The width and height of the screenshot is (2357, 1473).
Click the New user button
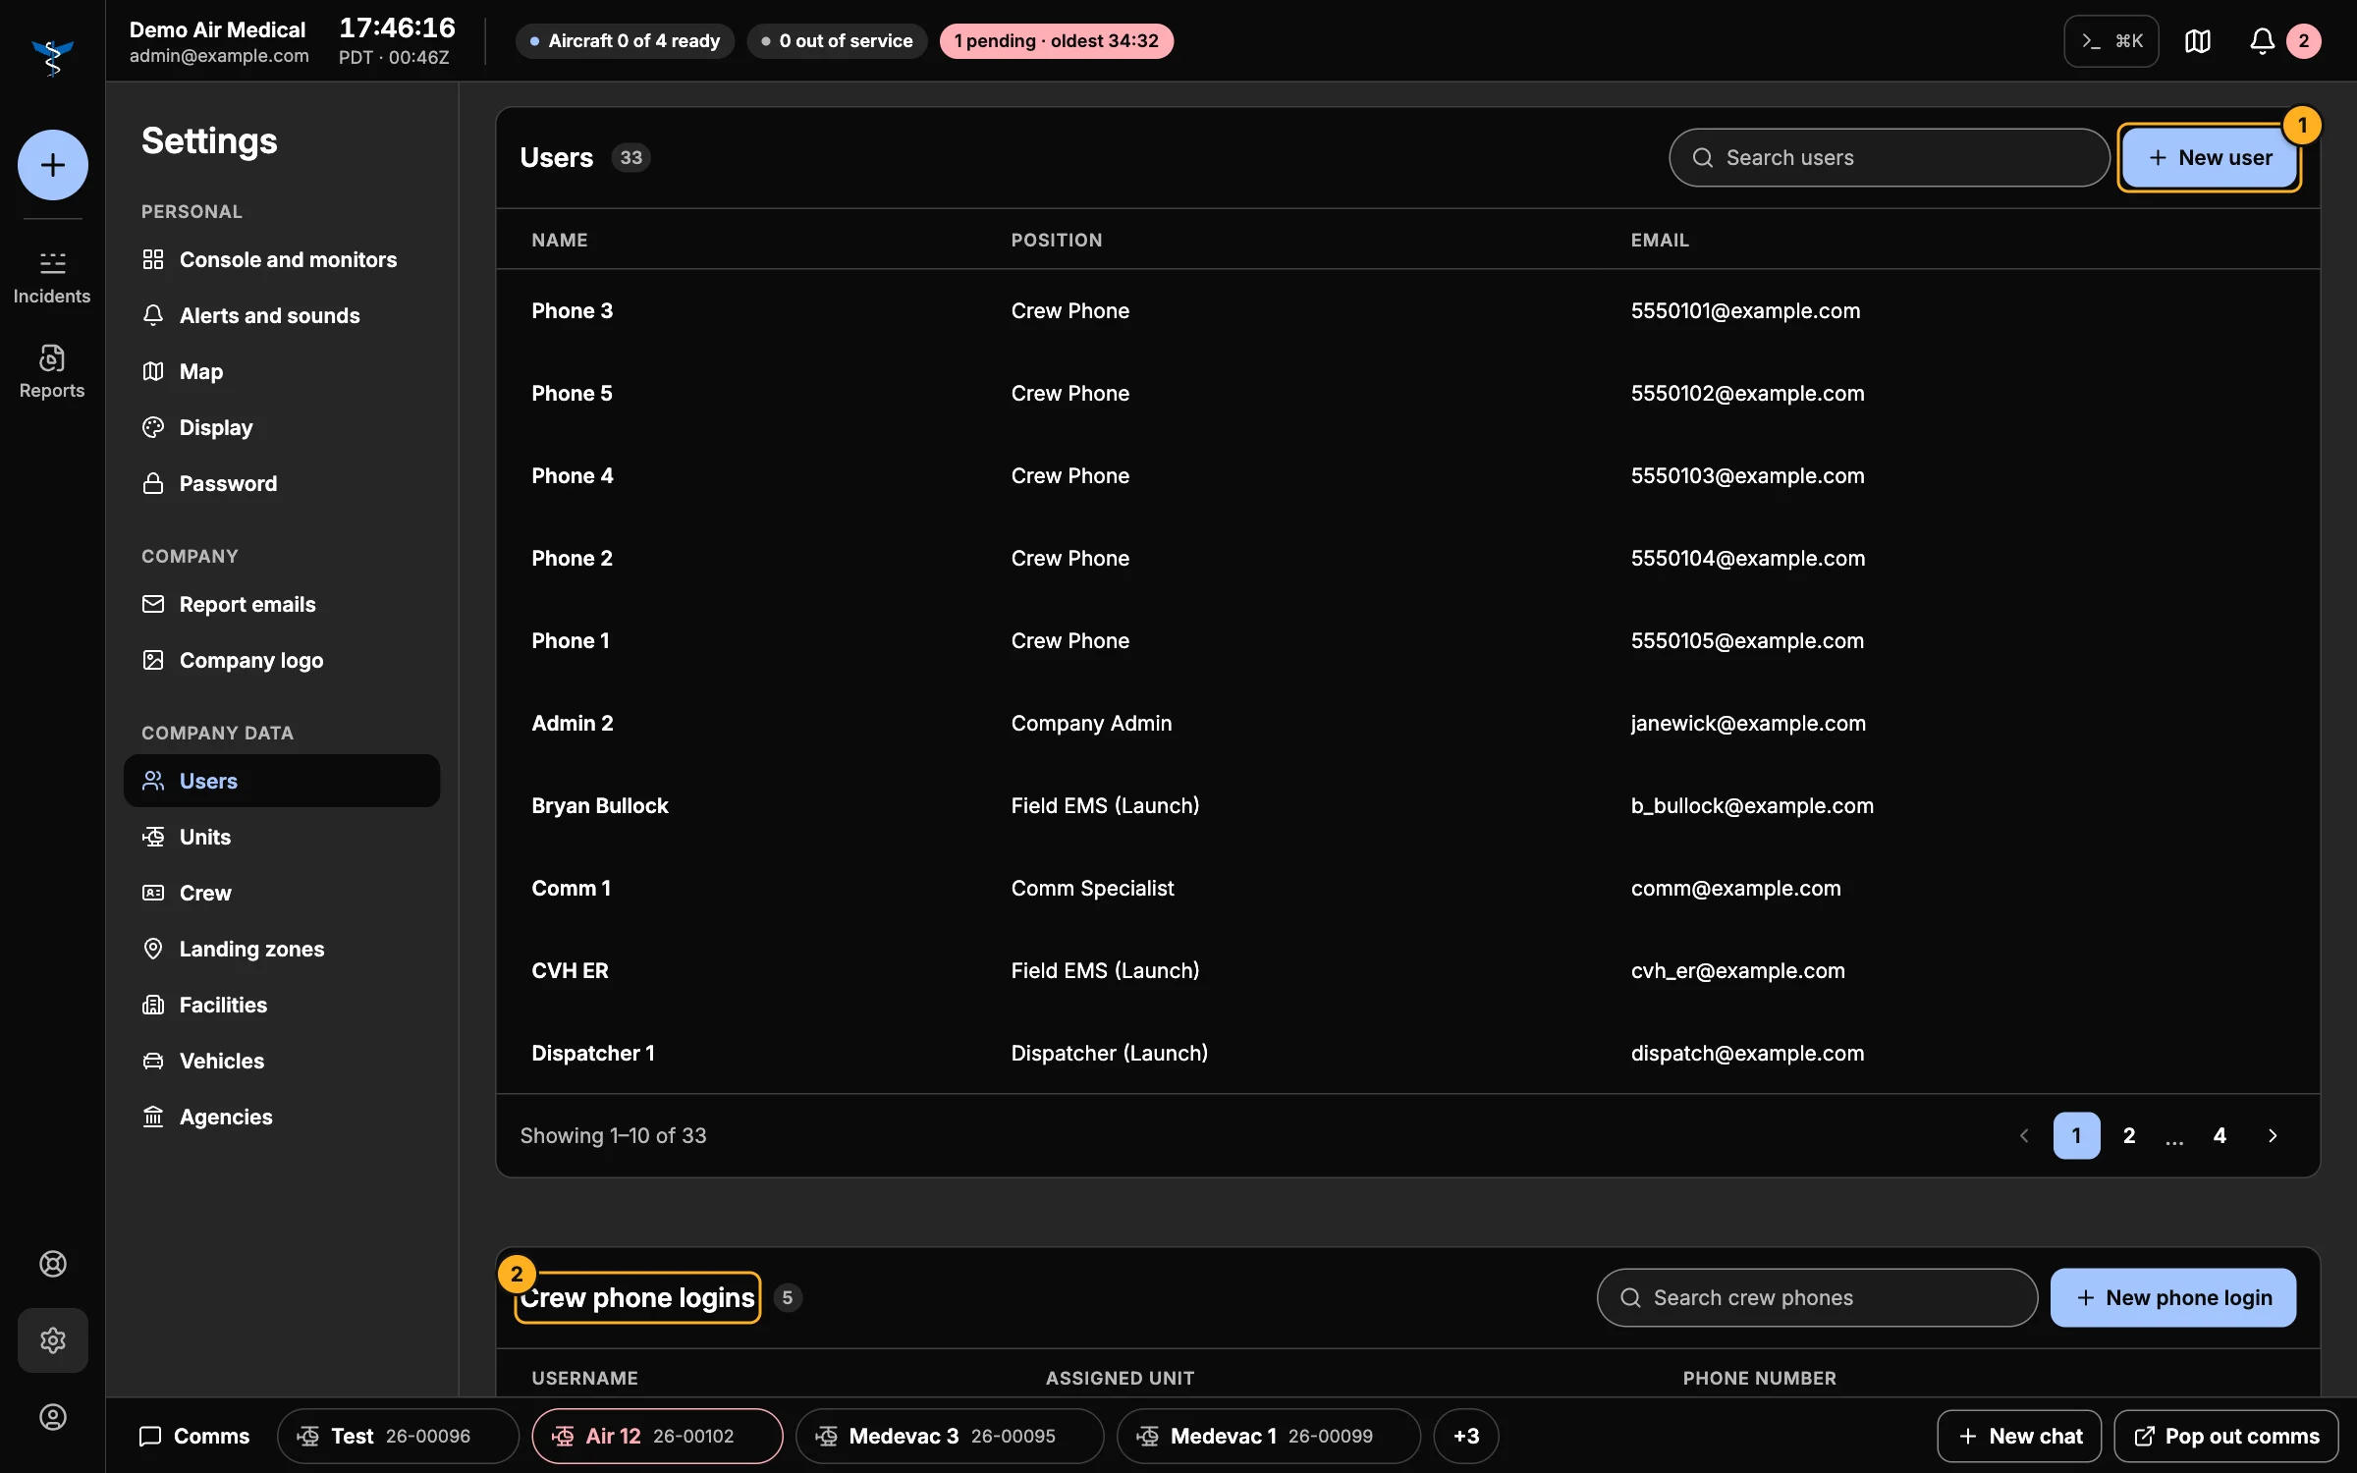pos(2209,158)
